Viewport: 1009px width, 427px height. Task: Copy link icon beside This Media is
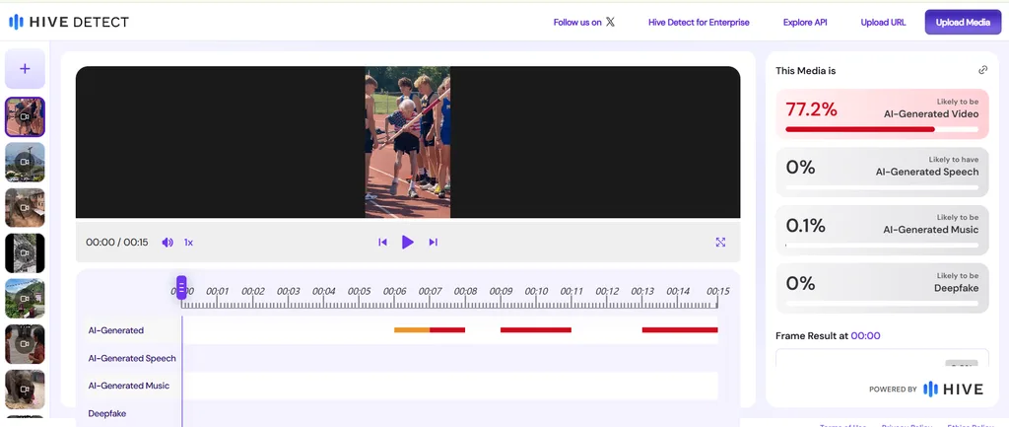pos(982,70)
